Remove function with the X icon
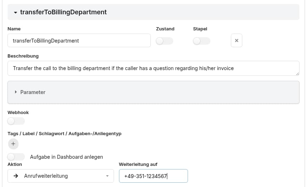This screenshot has height=187, width=307. click(236, 41)
